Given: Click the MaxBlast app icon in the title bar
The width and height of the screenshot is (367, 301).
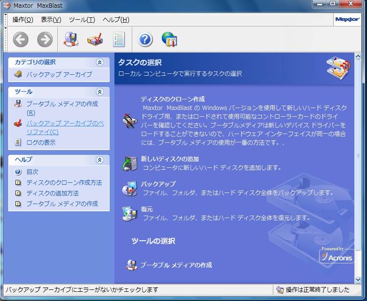Looking at the screenshot, I should tap(7, 5).
